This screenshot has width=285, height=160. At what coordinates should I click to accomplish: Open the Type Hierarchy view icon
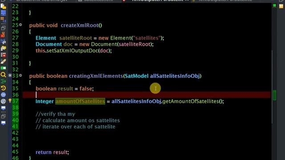pyautogui.click(x=3, y=20)
